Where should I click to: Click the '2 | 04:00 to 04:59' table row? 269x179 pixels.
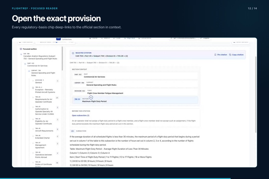point(91,165)
